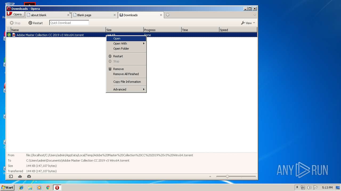Click the source file path text

[109, 155]
